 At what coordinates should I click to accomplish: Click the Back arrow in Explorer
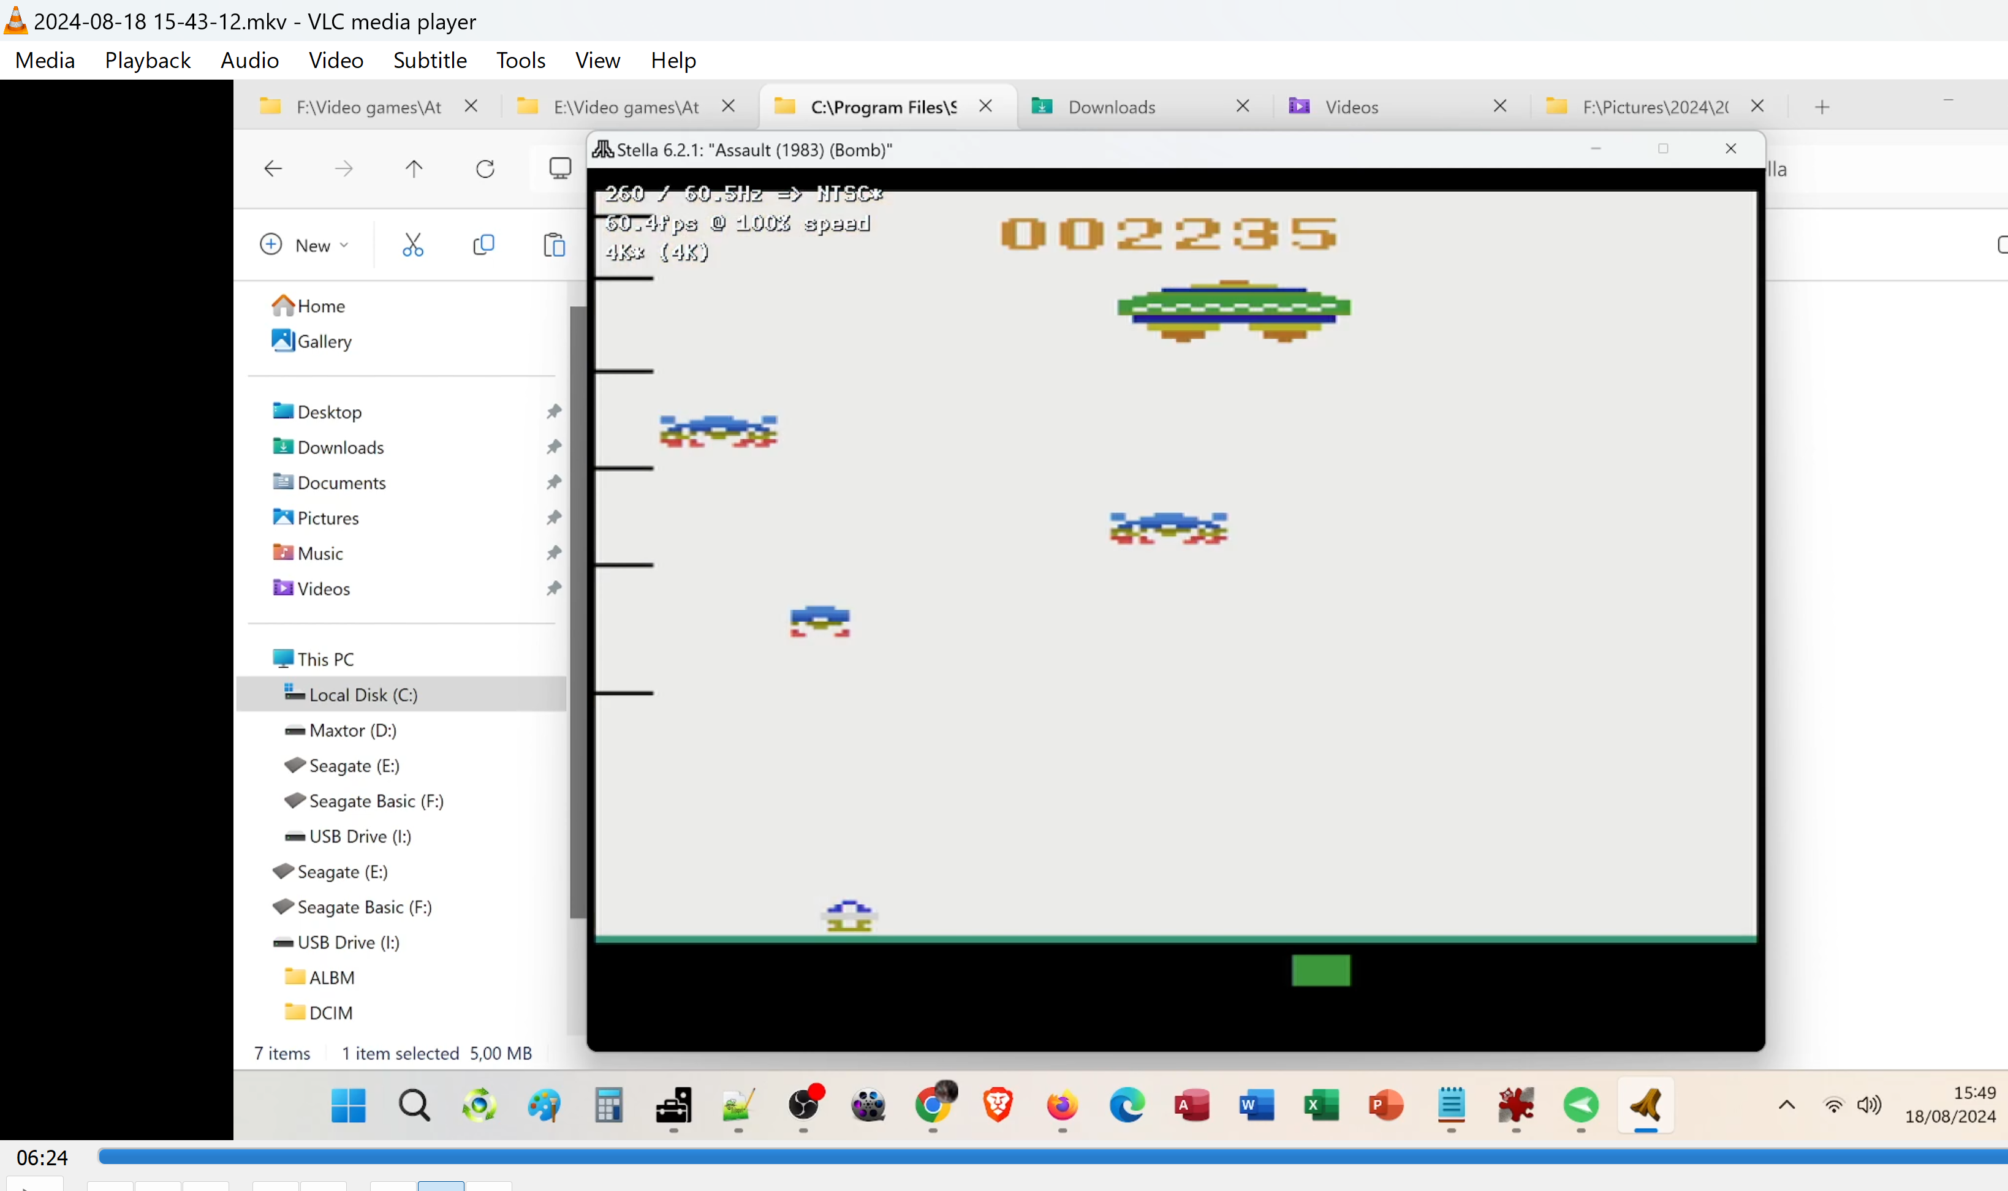coord(273,168)
